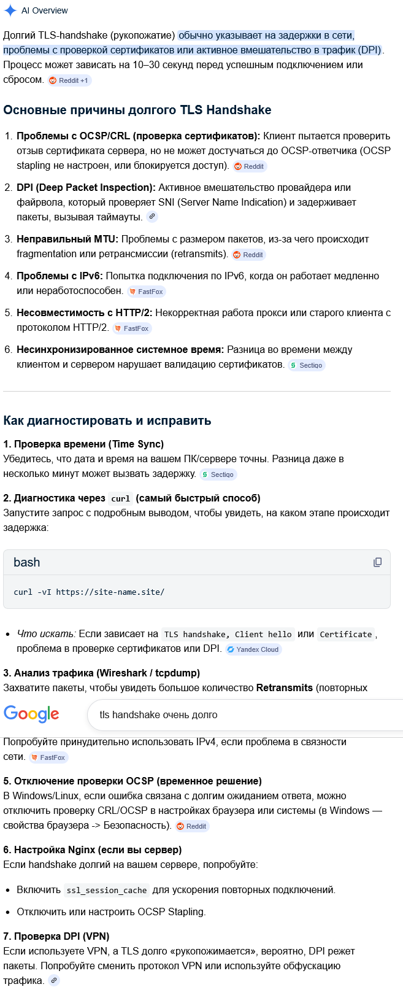Screen dimensions: 403x995
Task: Click the curl -vI command text
Action: coord(89,592)
